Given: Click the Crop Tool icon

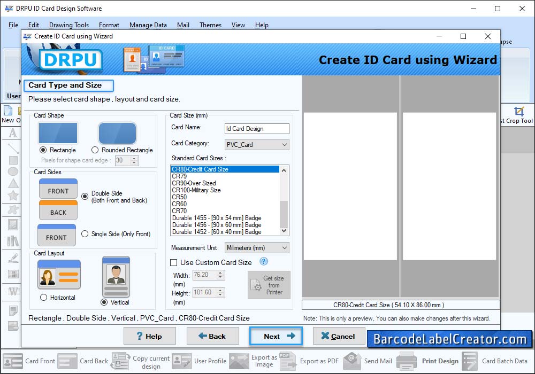Looking at the screenshot, I should point(518,112).
